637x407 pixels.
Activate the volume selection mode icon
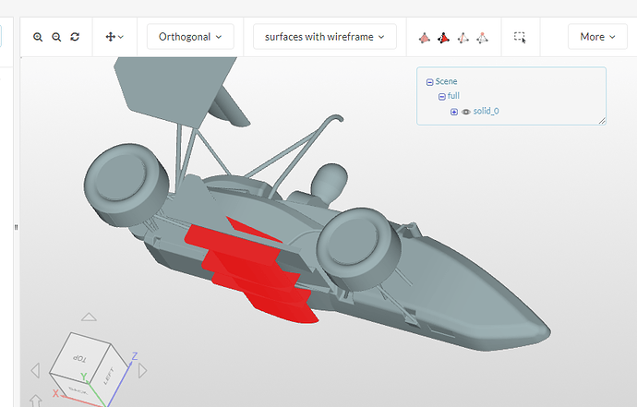point(424,38)
